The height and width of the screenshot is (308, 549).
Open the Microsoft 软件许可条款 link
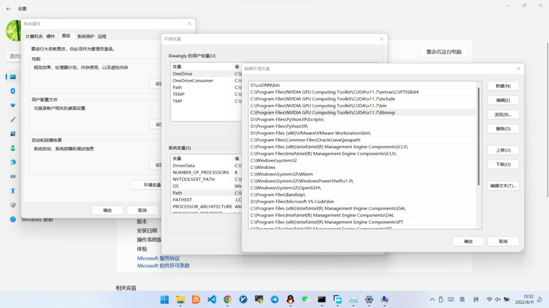click(164, 266)
